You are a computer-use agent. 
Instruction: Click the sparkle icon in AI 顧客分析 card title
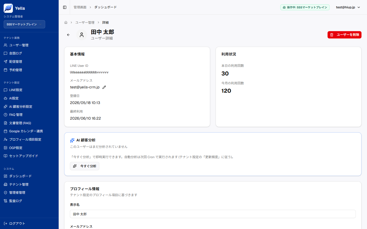click(x=72, y=140)
